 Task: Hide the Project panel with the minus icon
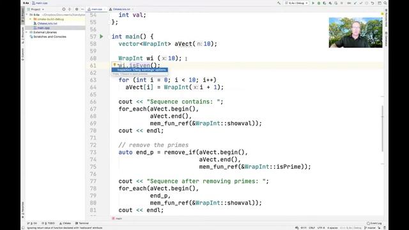(82, 10)
